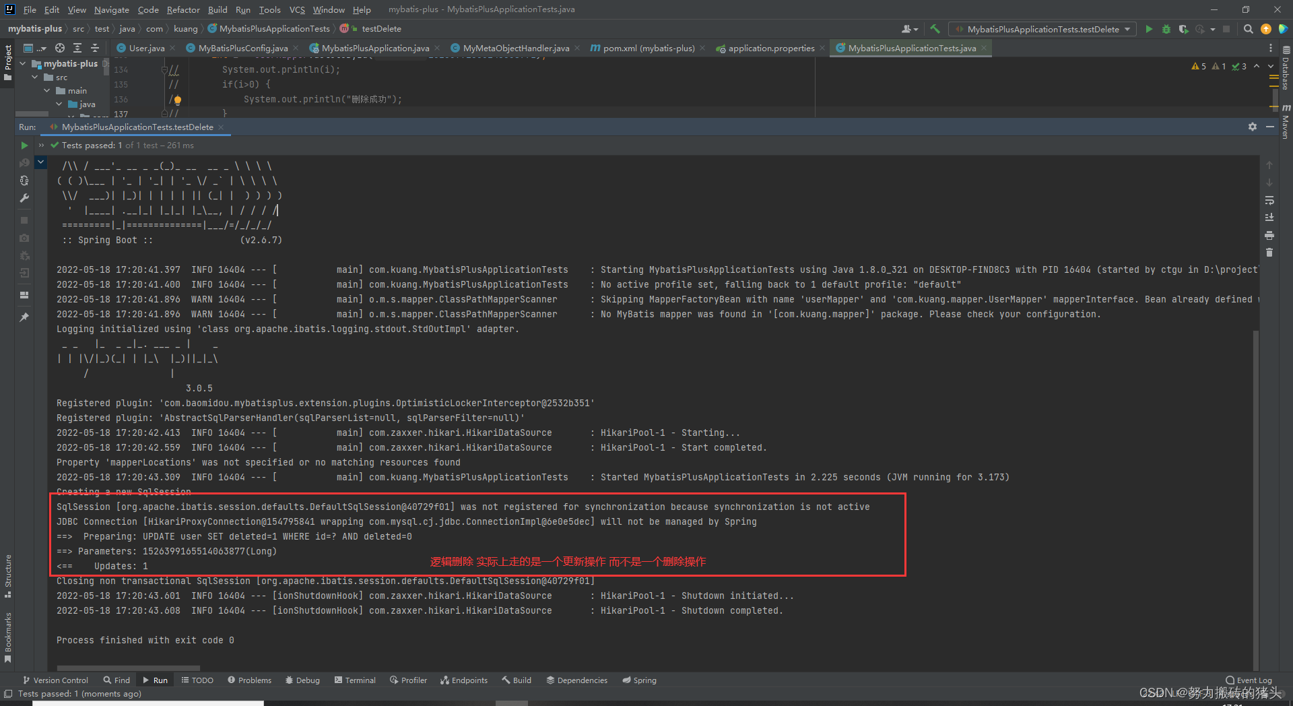Click Select Opened File target icon in Project

click(x=60, y=48)
